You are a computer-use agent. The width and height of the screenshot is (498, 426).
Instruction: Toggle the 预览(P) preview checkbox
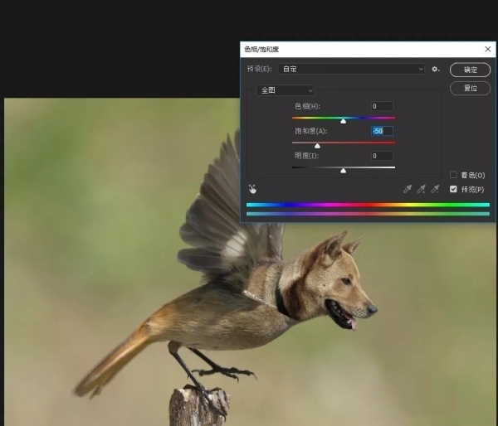tap(453, 189)
